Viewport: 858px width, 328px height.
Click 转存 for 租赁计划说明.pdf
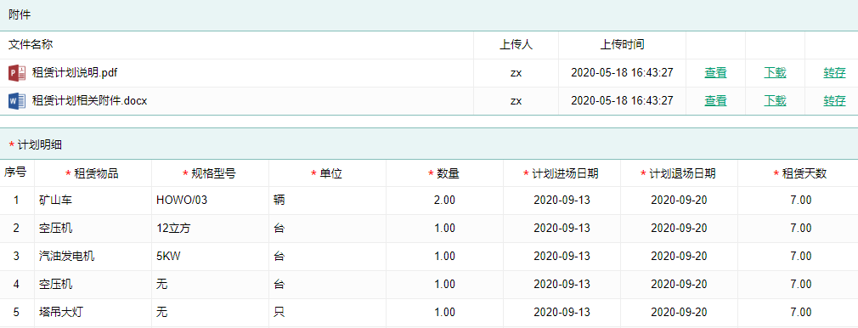(x=834, y=73)
